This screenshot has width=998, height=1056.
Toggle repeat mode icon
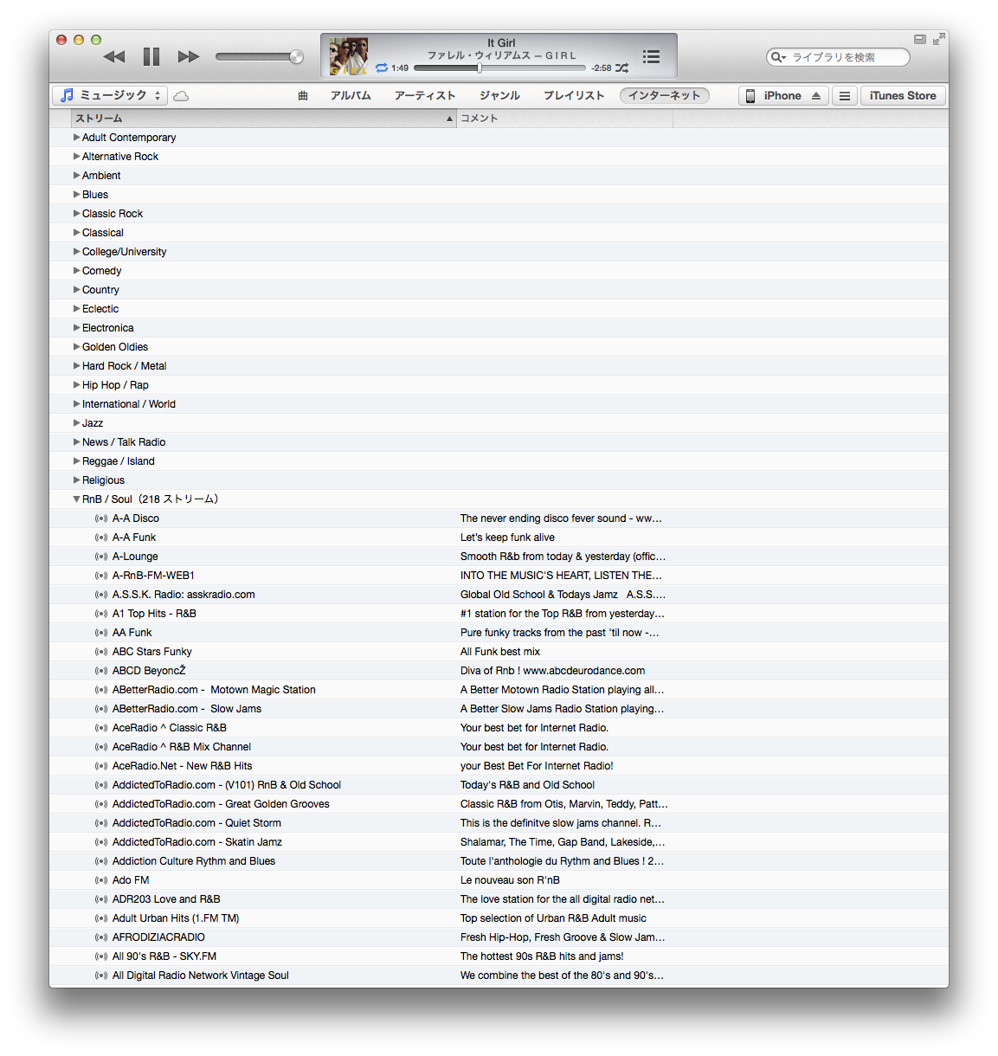[382, 68]
